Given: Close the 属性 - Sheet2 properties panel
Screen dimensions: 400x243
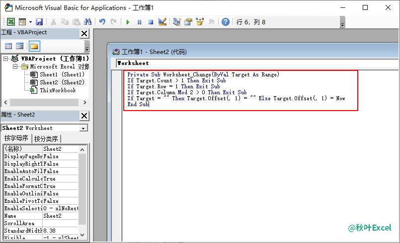Looking at the screenshot, I should [84, 116].
